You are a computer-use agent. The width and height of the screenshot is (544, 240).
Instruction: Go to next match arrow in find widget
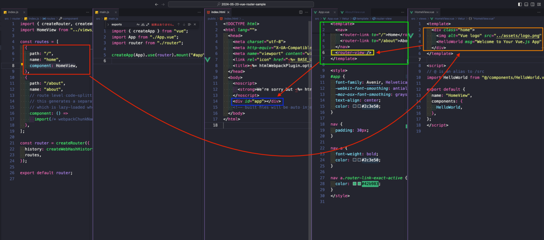point(184,24)
